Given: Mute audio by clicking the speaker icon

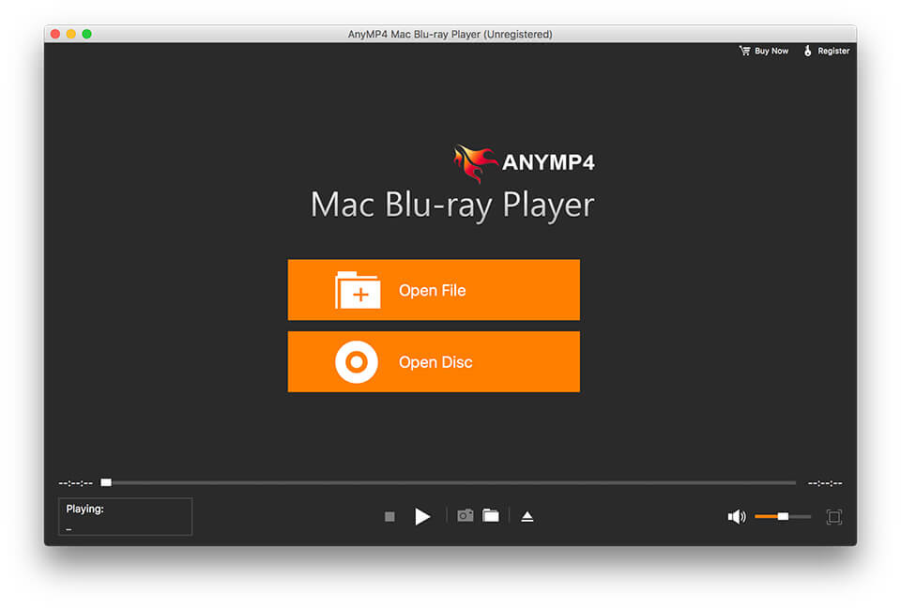Looking at the screenshot, I should tap(738, 515).
